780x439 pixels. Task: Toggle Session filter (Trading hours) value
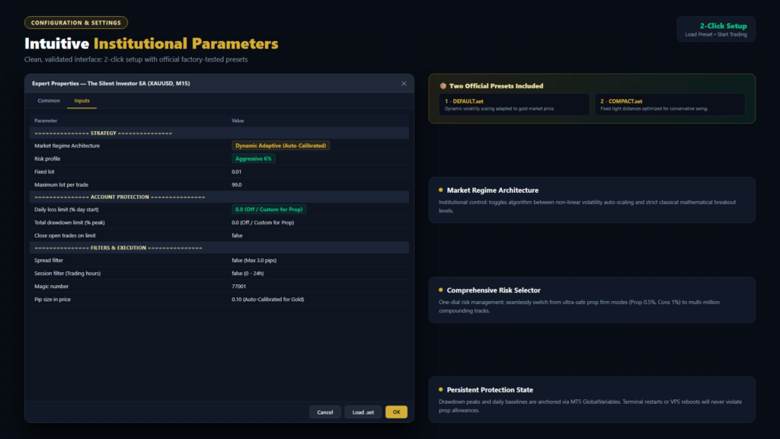248,274
